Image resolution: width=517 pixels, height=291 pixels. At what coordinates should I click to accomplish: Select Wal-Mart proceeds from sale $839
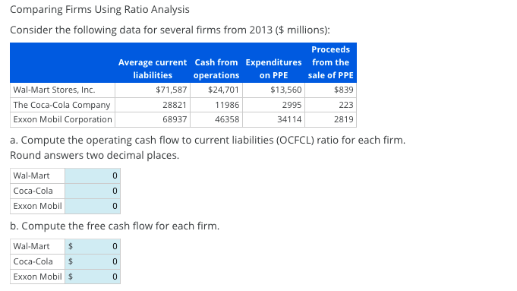pos(344,90)
